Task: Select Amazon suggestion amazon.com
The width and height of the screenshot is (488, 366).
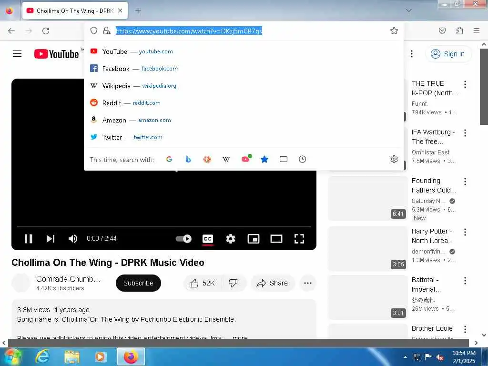Action: [x=244, y=120]
